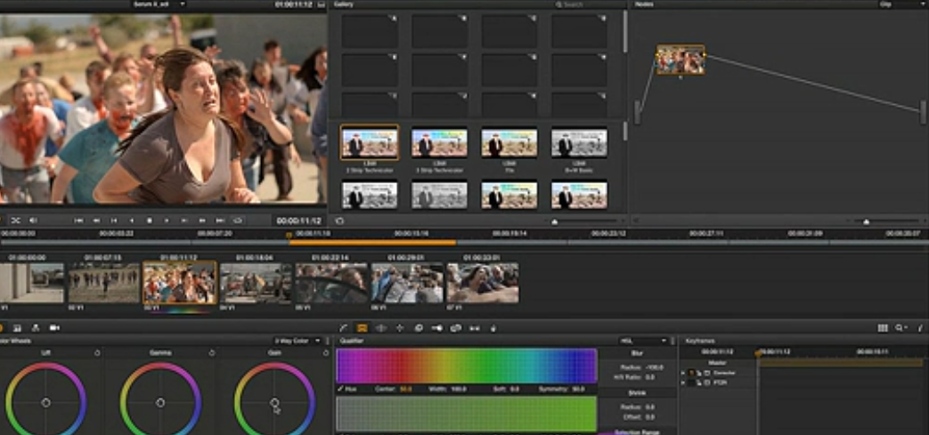Toggle auto-keyframe icon on Corrector track
This screenshot has height=435, width=929.
coord(707,373)
